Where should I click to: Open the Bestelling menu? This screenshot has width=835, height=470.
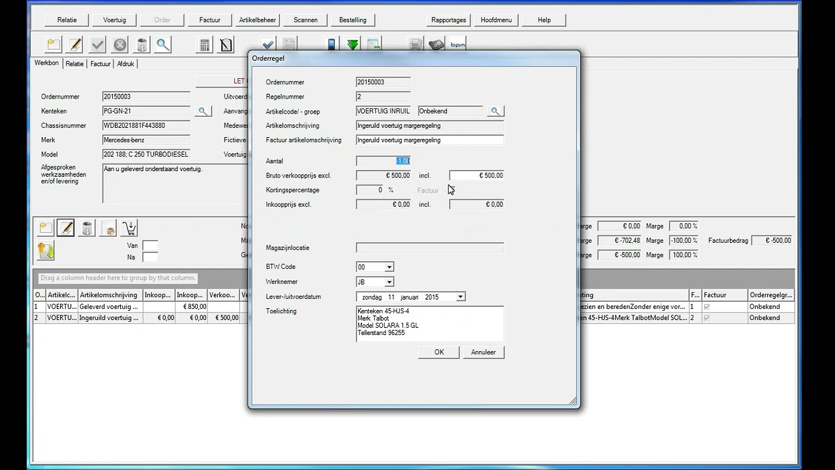point(353,20)
